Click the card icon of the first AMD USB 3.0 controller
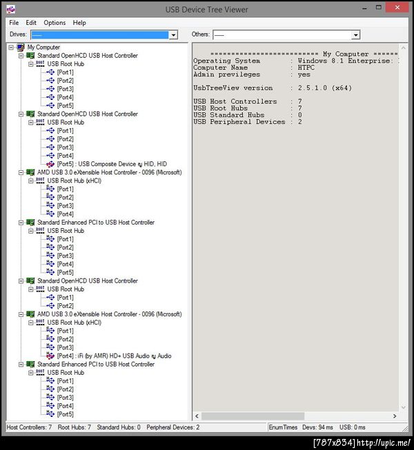The image size is (414, 450). point(30,172)
